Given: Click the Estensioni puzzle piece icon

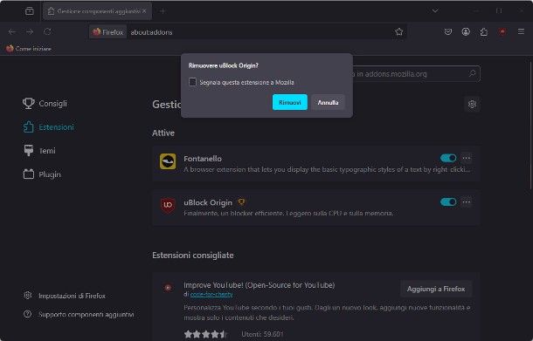Looking at the screenshot, I should 29,127.
